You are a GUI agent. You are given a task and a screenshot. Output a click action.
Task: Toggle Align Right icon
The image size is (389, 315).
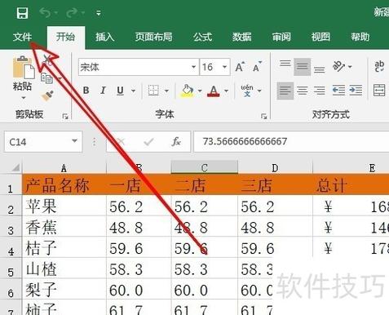(x=319, y=91)
